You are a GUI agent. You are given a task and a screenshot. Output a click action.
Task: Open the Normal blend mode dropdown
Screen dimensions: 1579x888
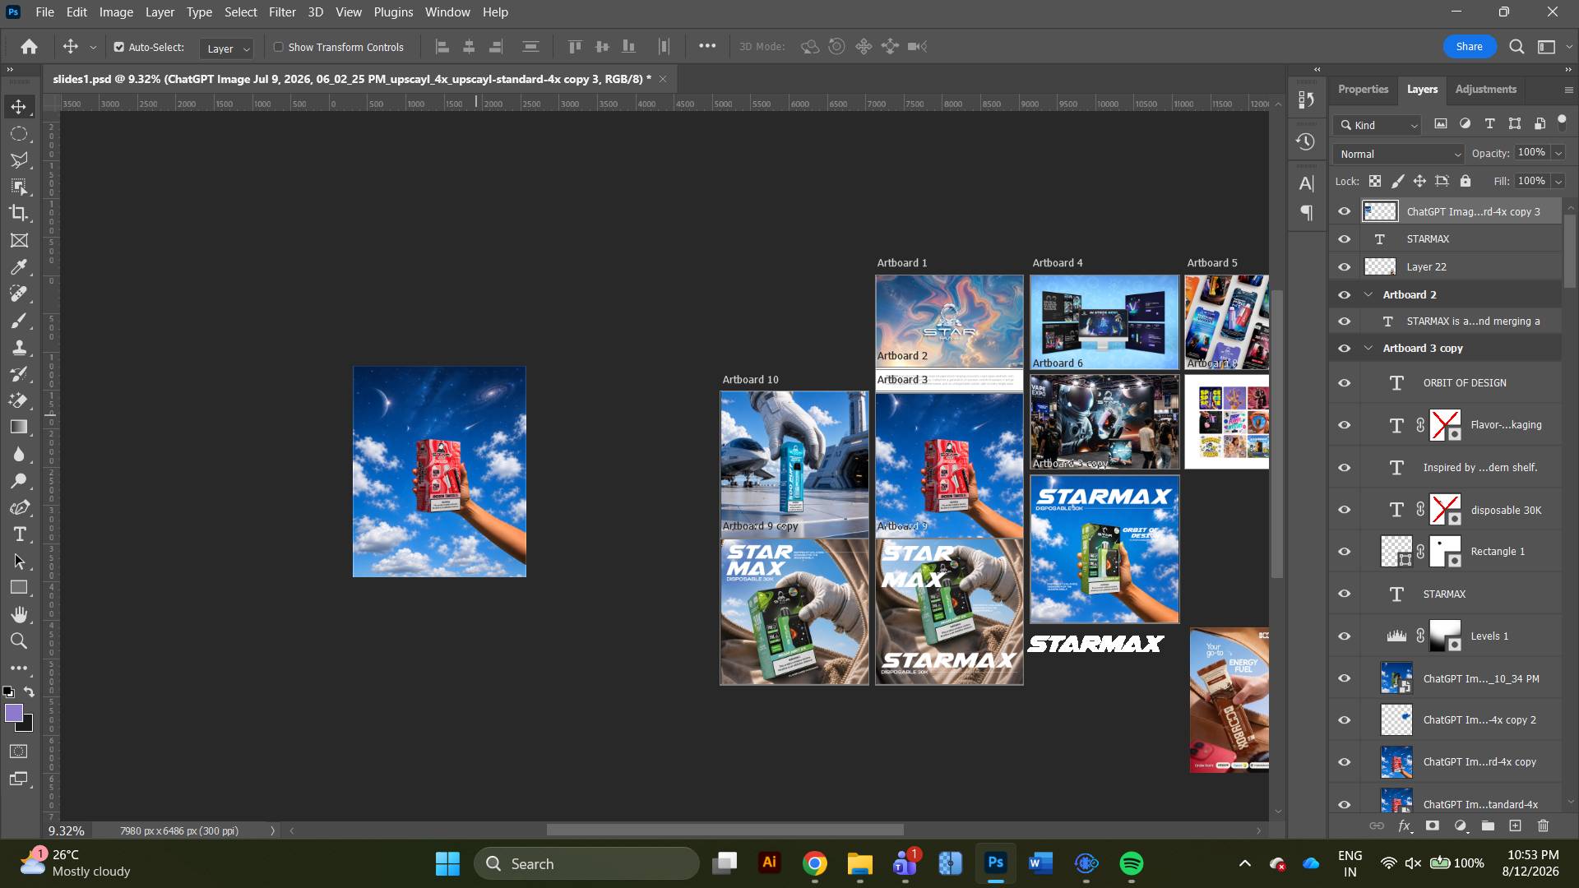(1399, 154)
